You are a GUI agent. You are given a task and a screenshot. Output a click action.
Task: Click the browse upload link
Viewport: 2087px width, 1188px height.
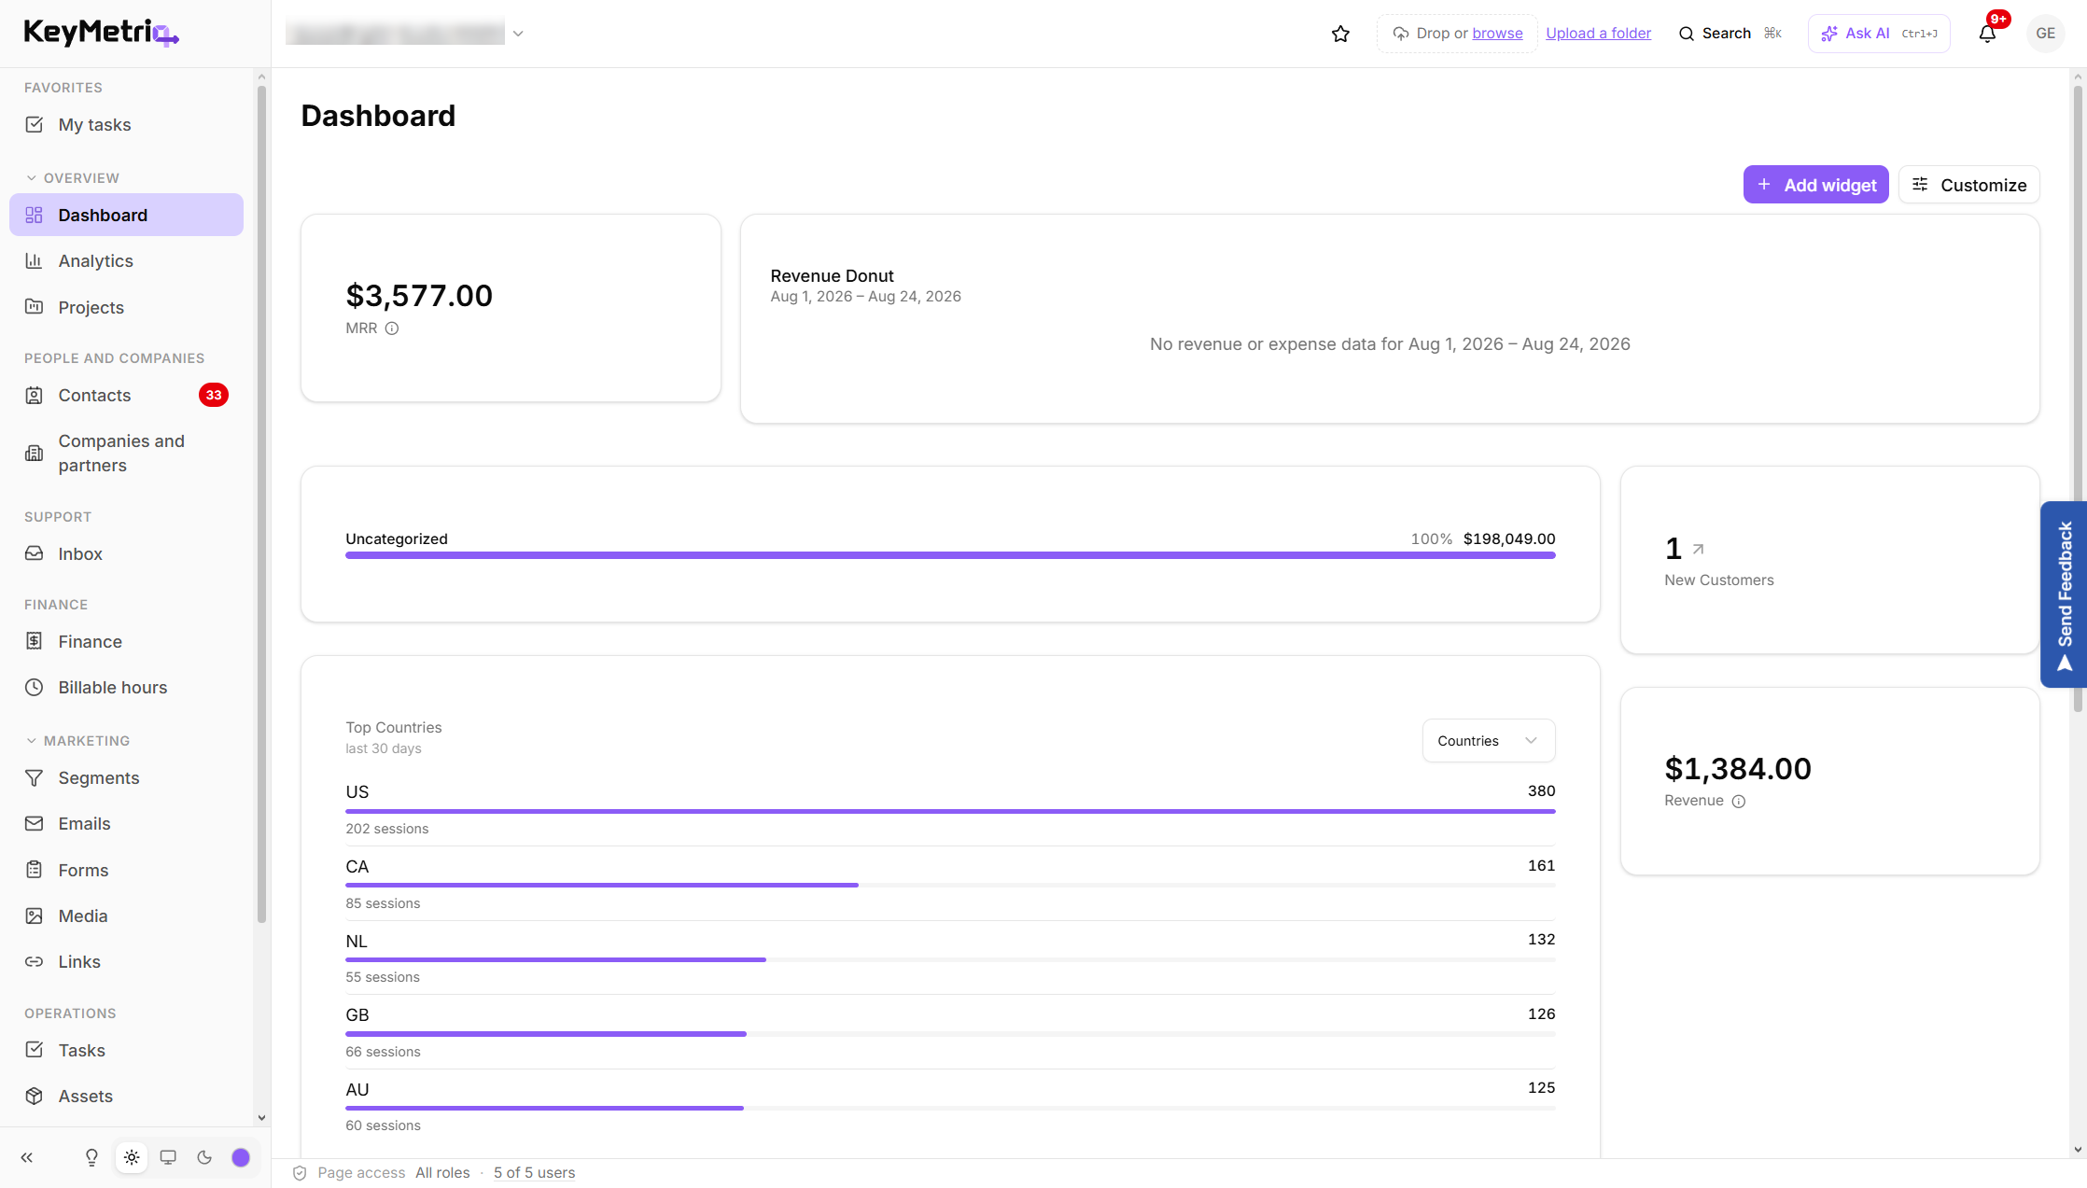click(x=1497, y=34)
